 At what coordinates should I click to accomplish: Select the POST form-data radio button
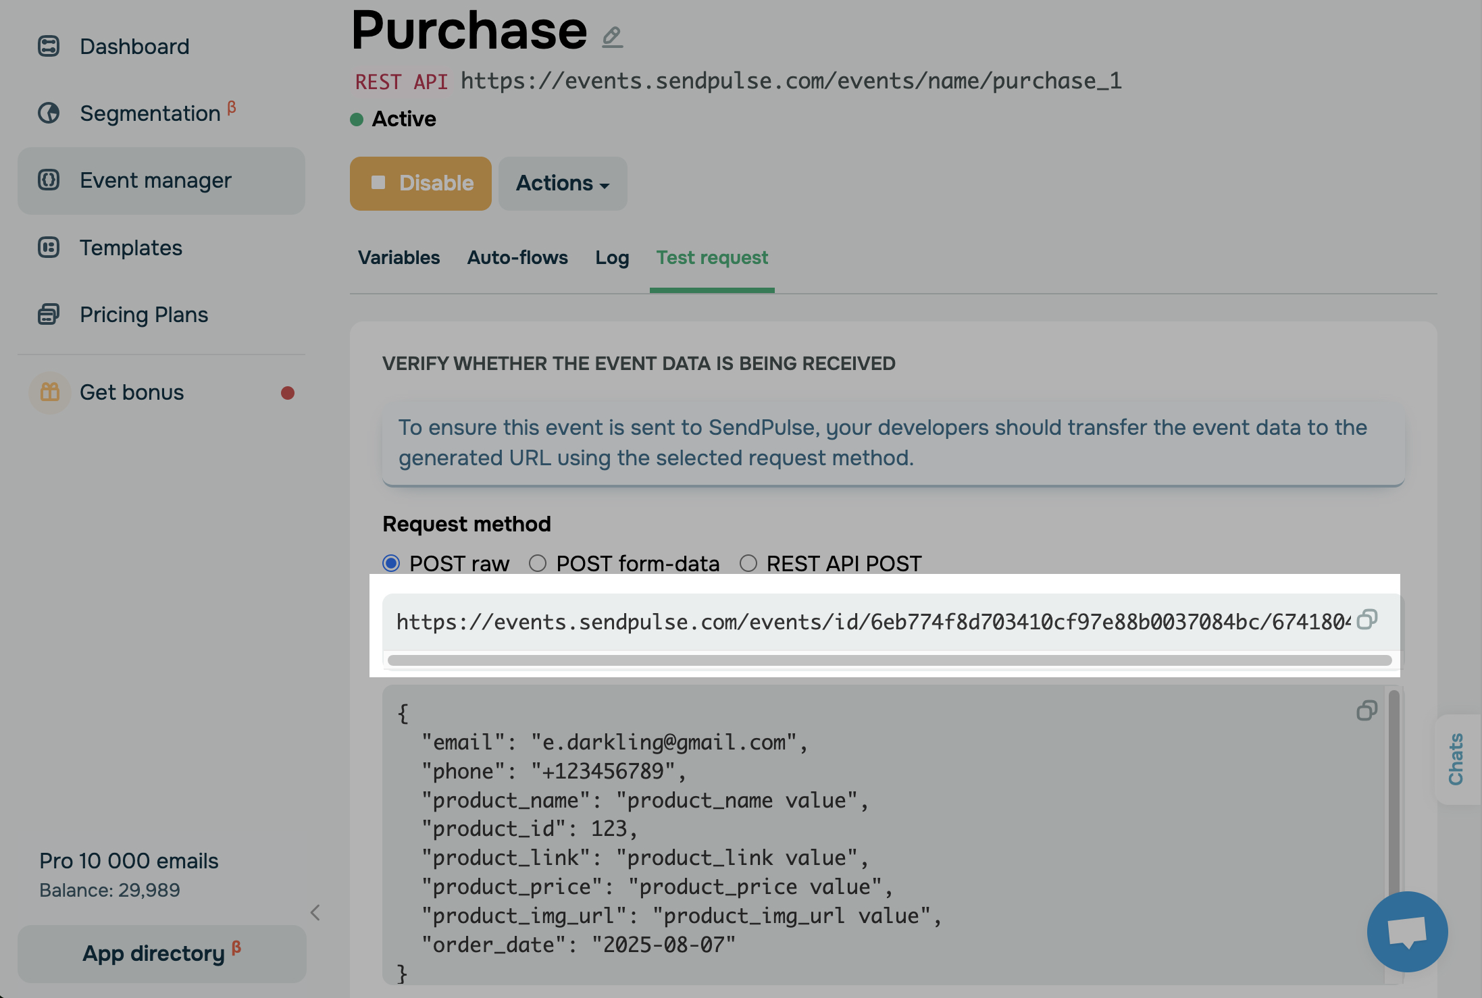tap(538, 562)
